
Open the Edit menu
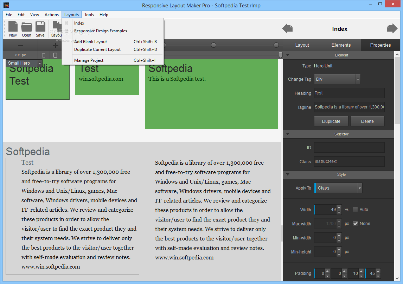pyautogui.click(x=21, y=15)
